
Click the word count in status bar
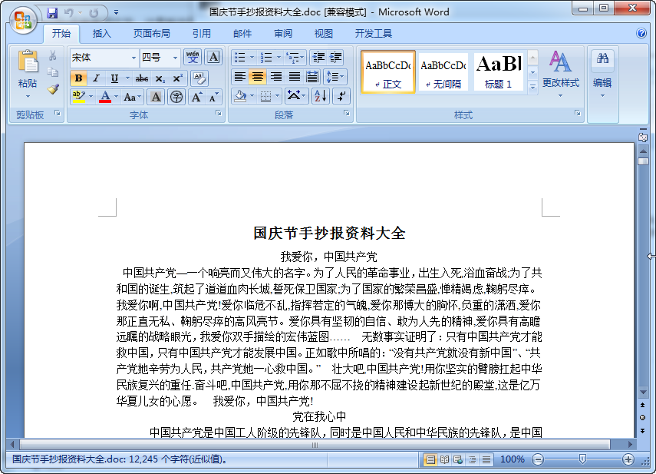pos(120,459)
